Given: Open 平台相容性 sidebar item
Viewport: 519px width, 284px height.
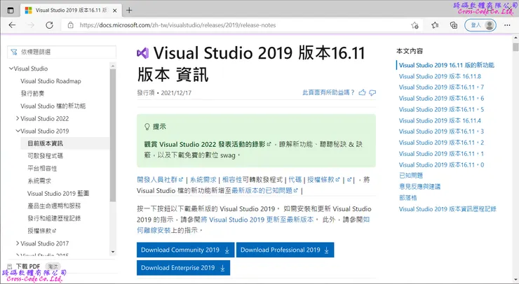Looking at the screenshot, I should tap(42, 169).
